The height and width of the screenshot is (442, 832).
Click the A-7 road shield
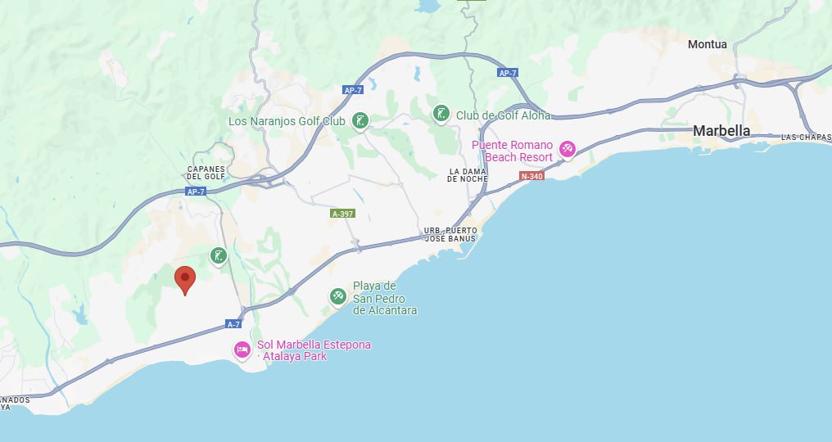(x=233, y=323)
